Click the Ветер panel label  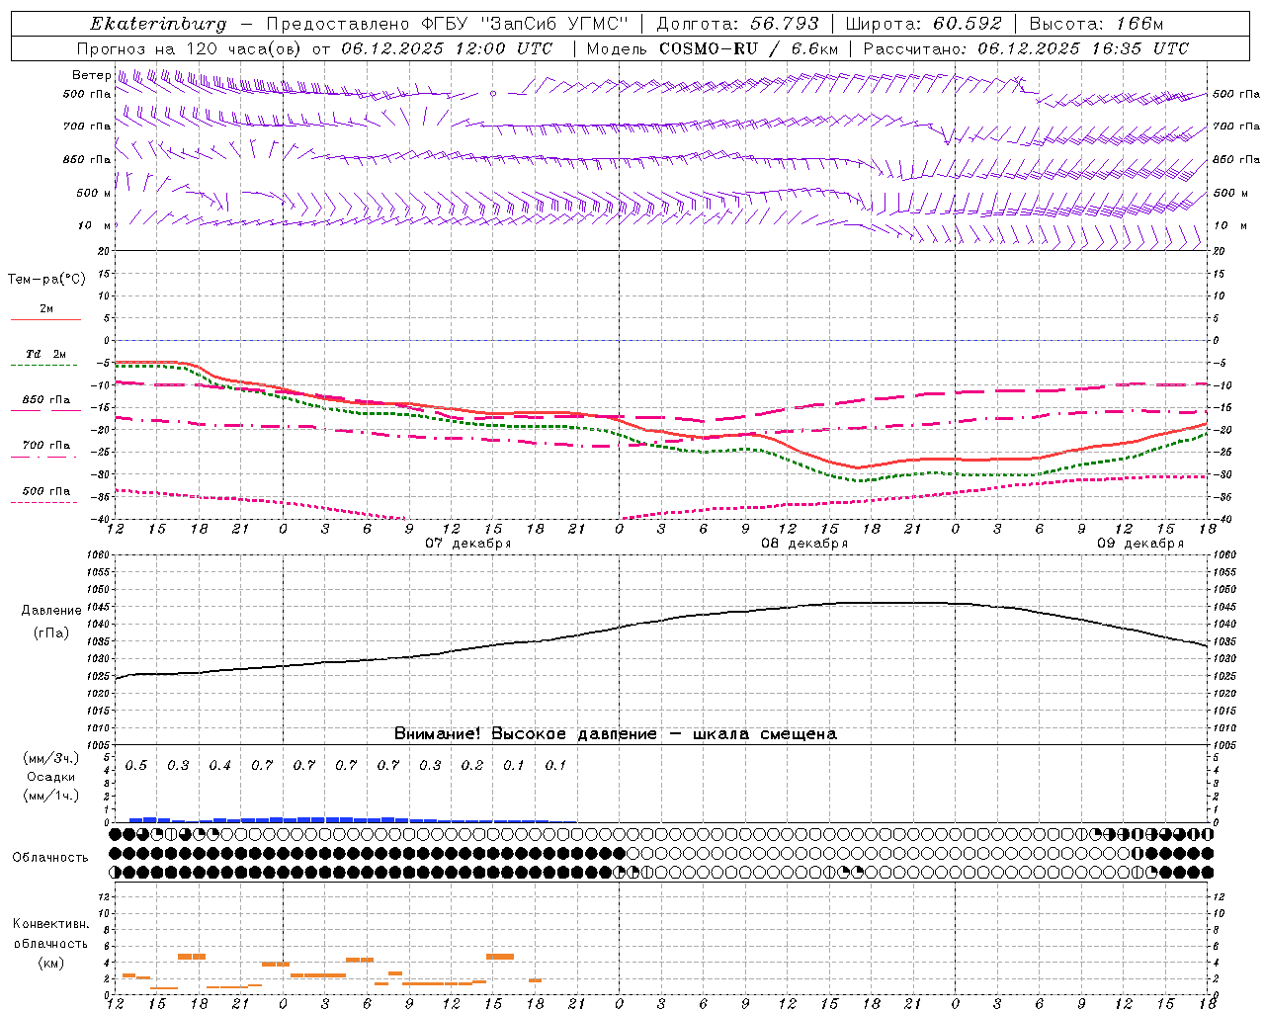pyautogui.click(x=91, y=75)
